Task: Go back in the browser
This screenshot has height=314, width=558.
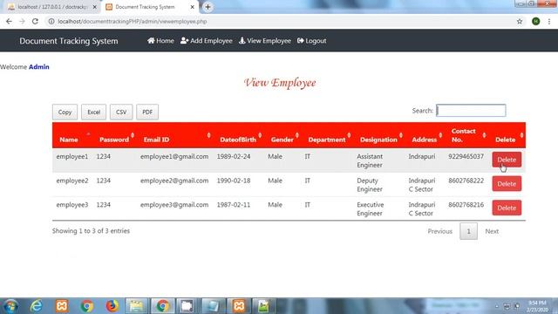Action: (x=9, y=21)
